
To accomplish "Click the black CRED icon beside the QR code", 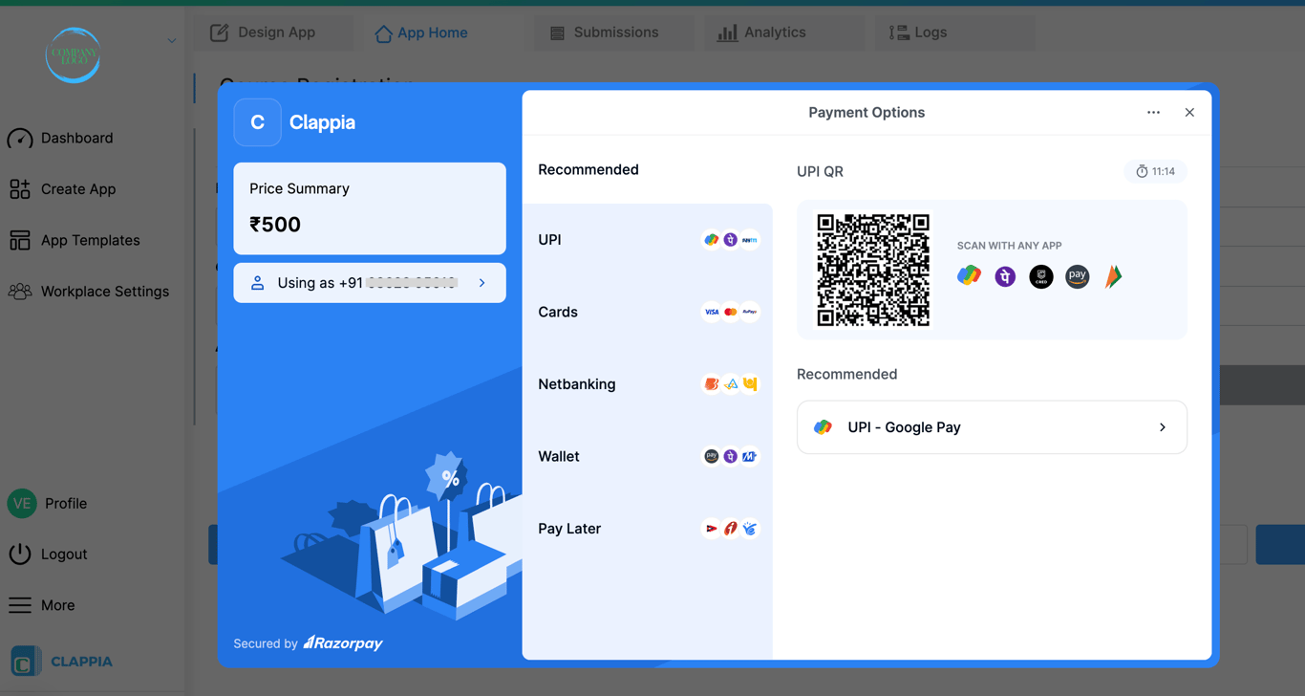I will [x=1041, y=276].
